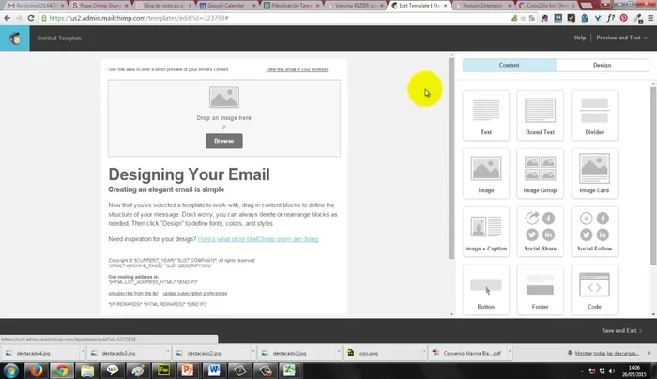Click the Image Card block
The height and width of the screenshot is (379, 657).
[x=594, y=174]
